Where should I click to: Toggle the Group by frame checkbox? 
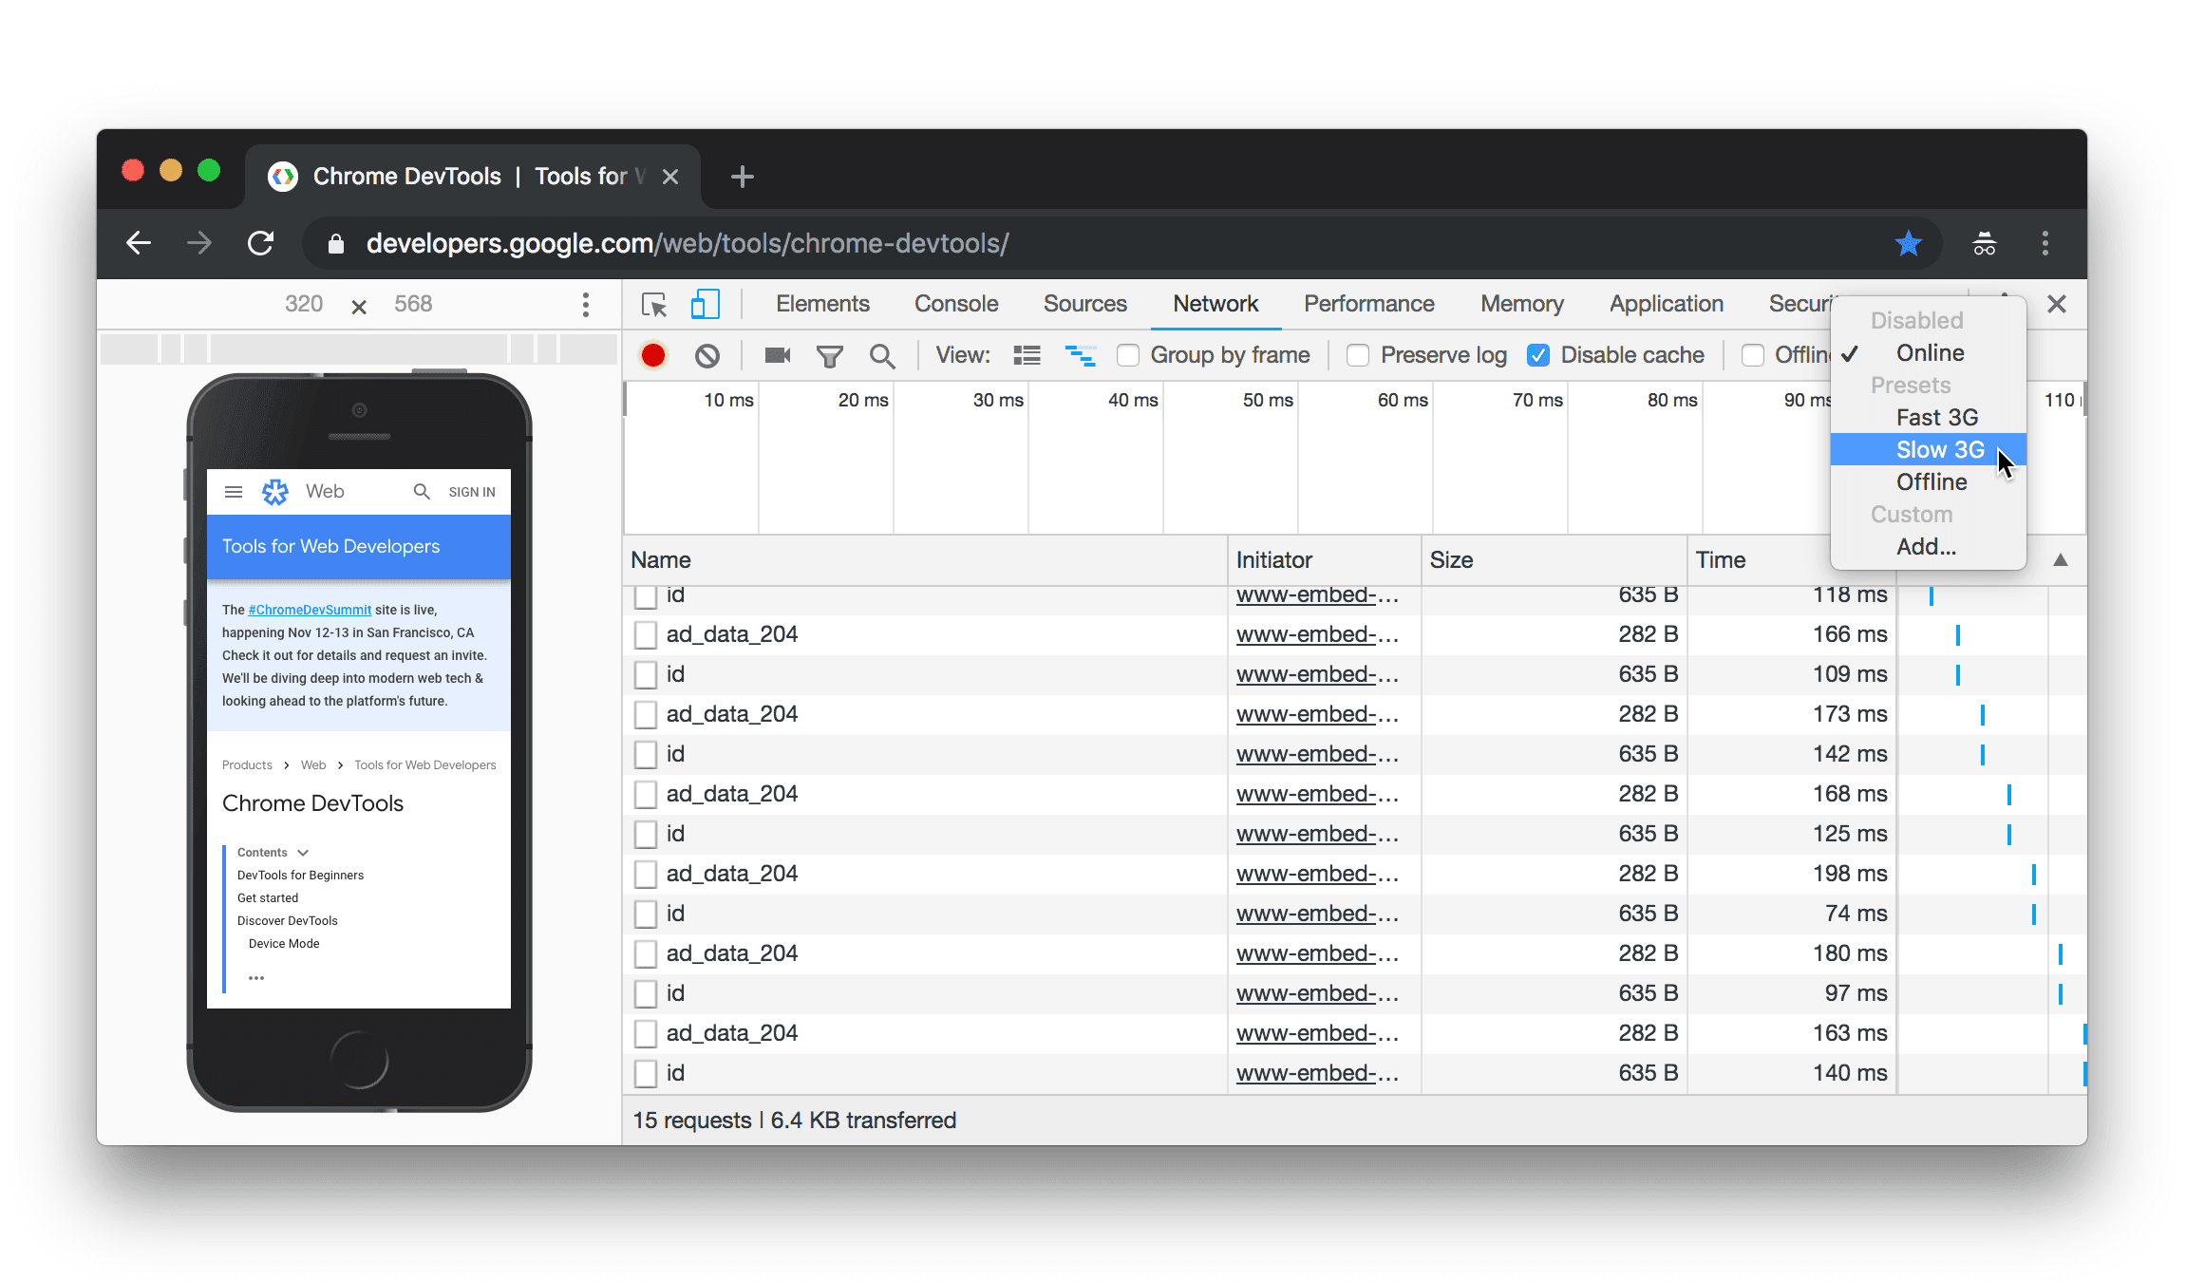[x=1126, y=354]
